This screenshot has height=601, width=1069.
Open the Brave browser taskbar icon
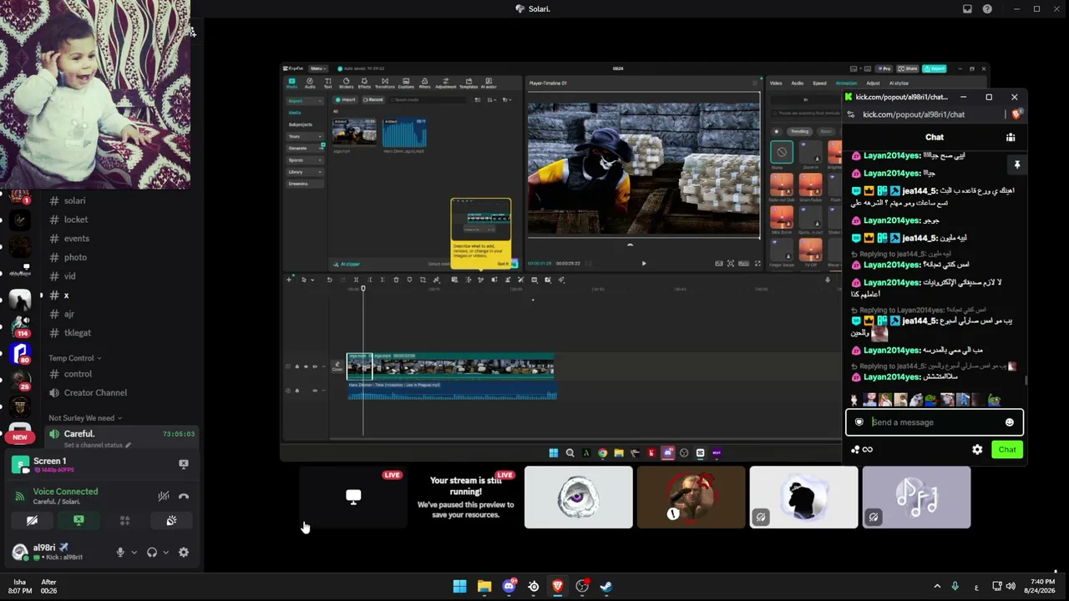[x=558, y=587]
